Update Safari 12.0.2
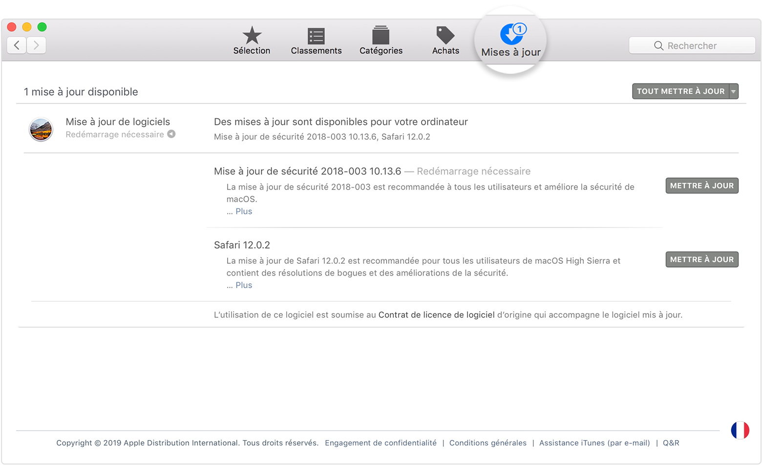Image resolution: width=762 pixels, height=465 pixels. (x=702, y=259)
